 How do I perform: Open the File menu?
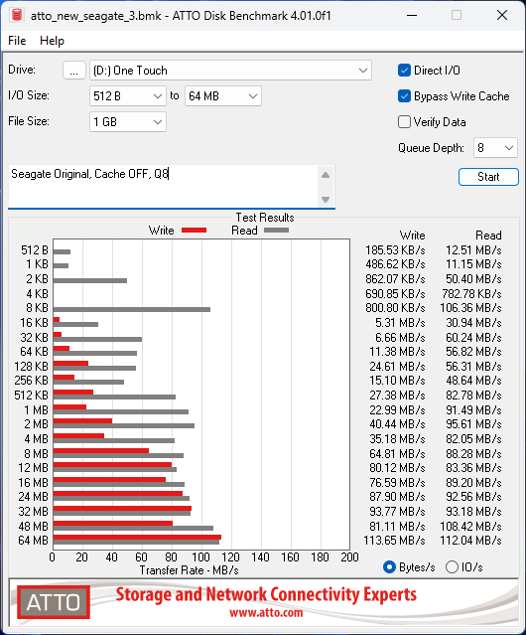click(17, 41)
